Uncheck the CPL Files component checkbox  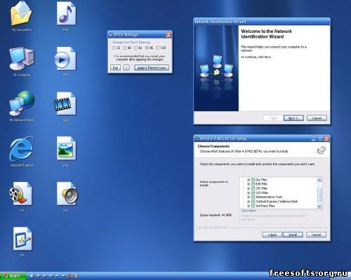tap(253, 188)
